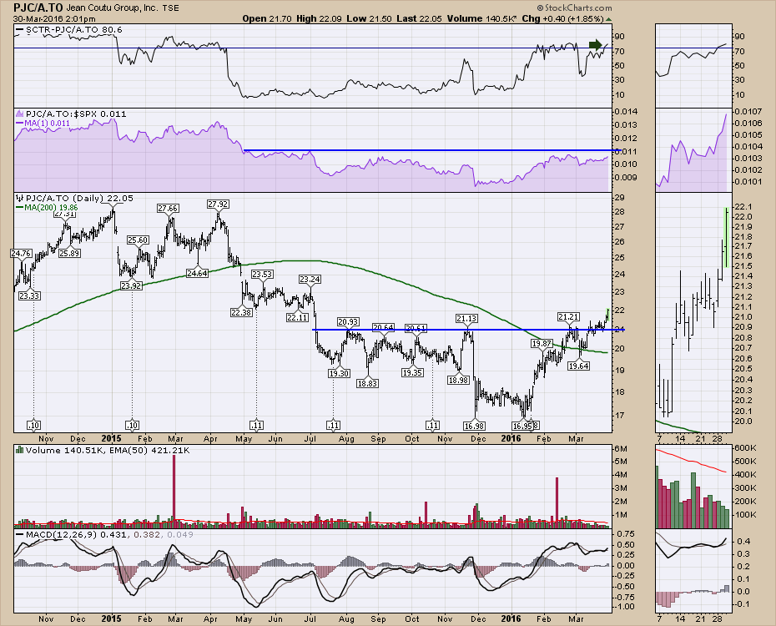The height and width of the screenshot is (626, 776).
Task: Click the Last 22.05 value
Action: [419, 19]
